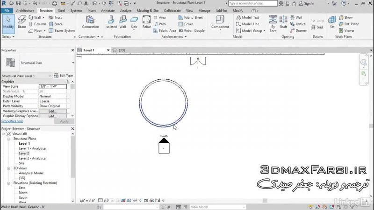Select the Isolated foundation tool
This screenshot has height=210, width=374.
click(111, 21)
